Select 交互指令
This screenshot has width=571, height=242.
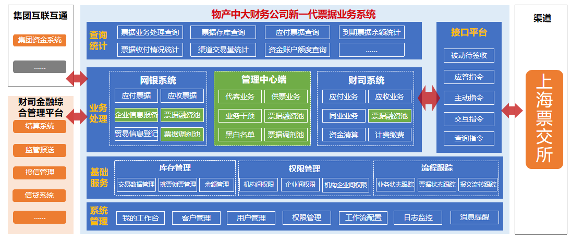tap(469, 119)
